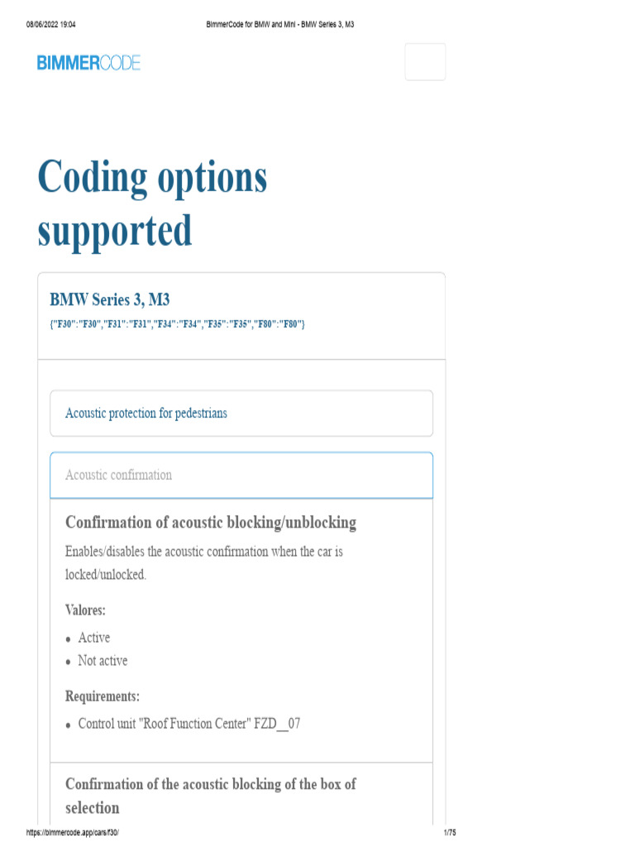
Task: Click the 1/75 page number
Action: click(450, 832)
